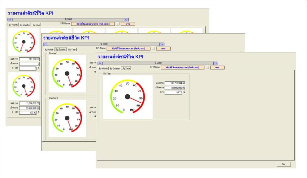Screen dimensions: 307x178
Task: Select By Quarter tab in middle window
Action: (61, 49)
